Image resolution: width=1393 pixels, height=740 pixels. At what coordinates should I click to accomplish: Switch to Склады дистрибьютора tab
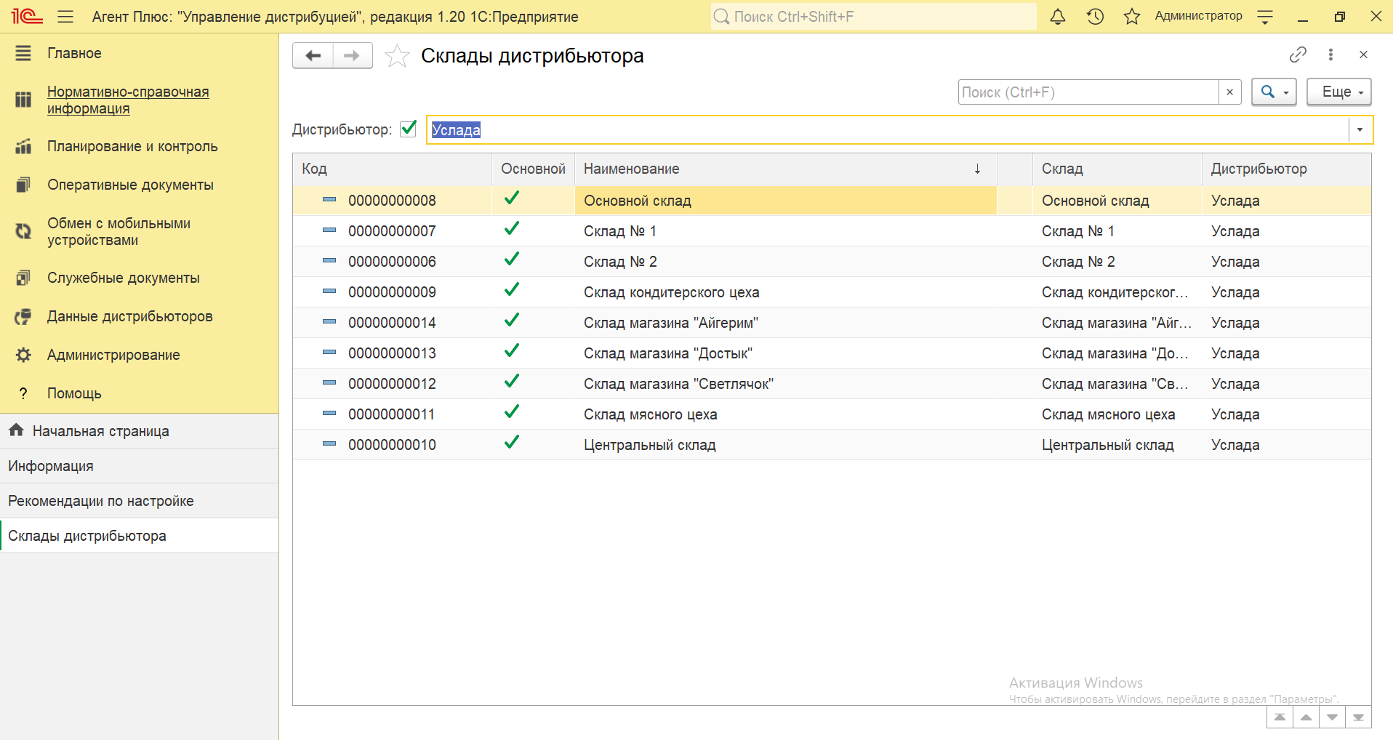pos(139,536)
